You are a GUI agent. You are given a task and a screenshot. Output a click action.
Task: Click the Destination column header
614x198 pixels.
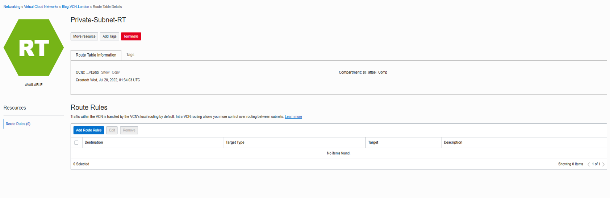[94, 142]
